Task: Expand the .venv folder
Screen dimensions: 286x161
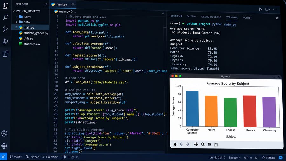Action: tap(16, 17)
